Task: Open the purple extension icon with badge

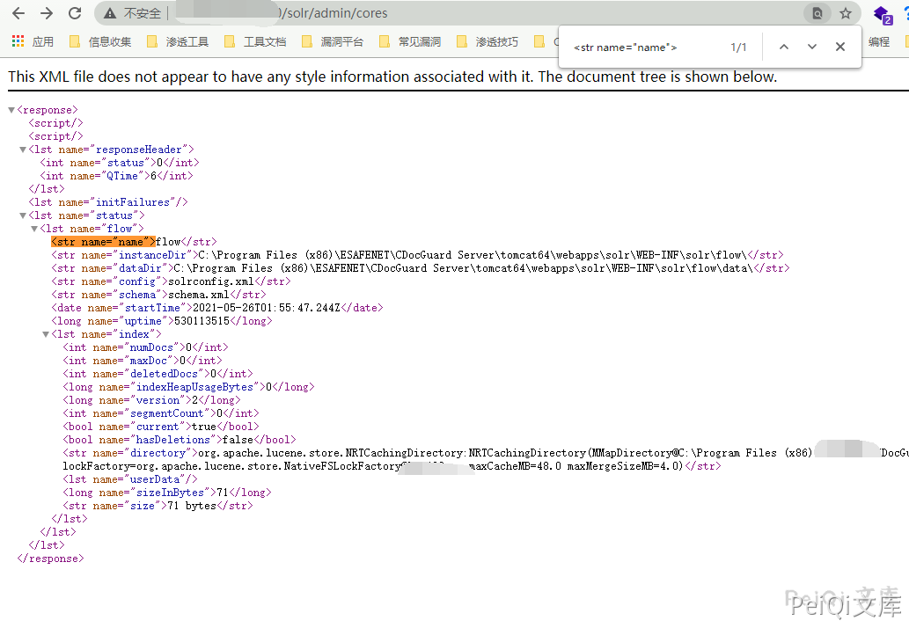Action: [882, 14]
